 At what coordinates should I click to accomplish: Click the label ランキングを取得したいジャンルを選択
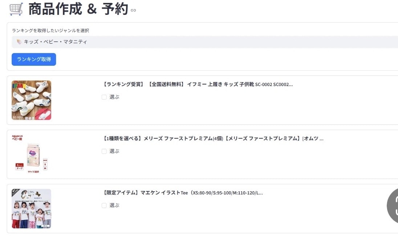tap(50, 30)
